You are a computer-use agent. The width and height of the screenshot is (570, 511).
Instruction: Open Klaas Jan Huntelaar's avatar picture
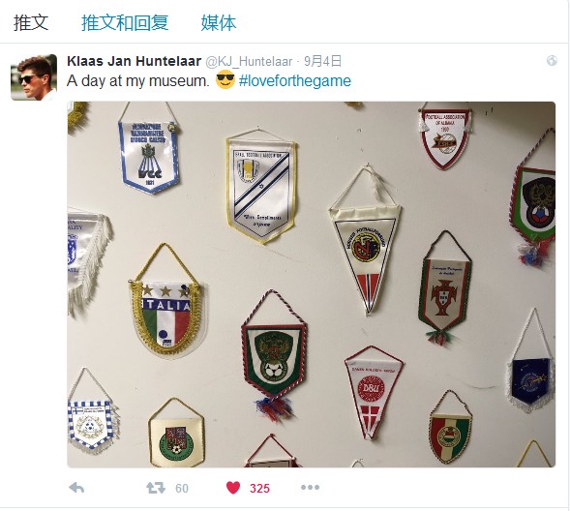(34, 77)
